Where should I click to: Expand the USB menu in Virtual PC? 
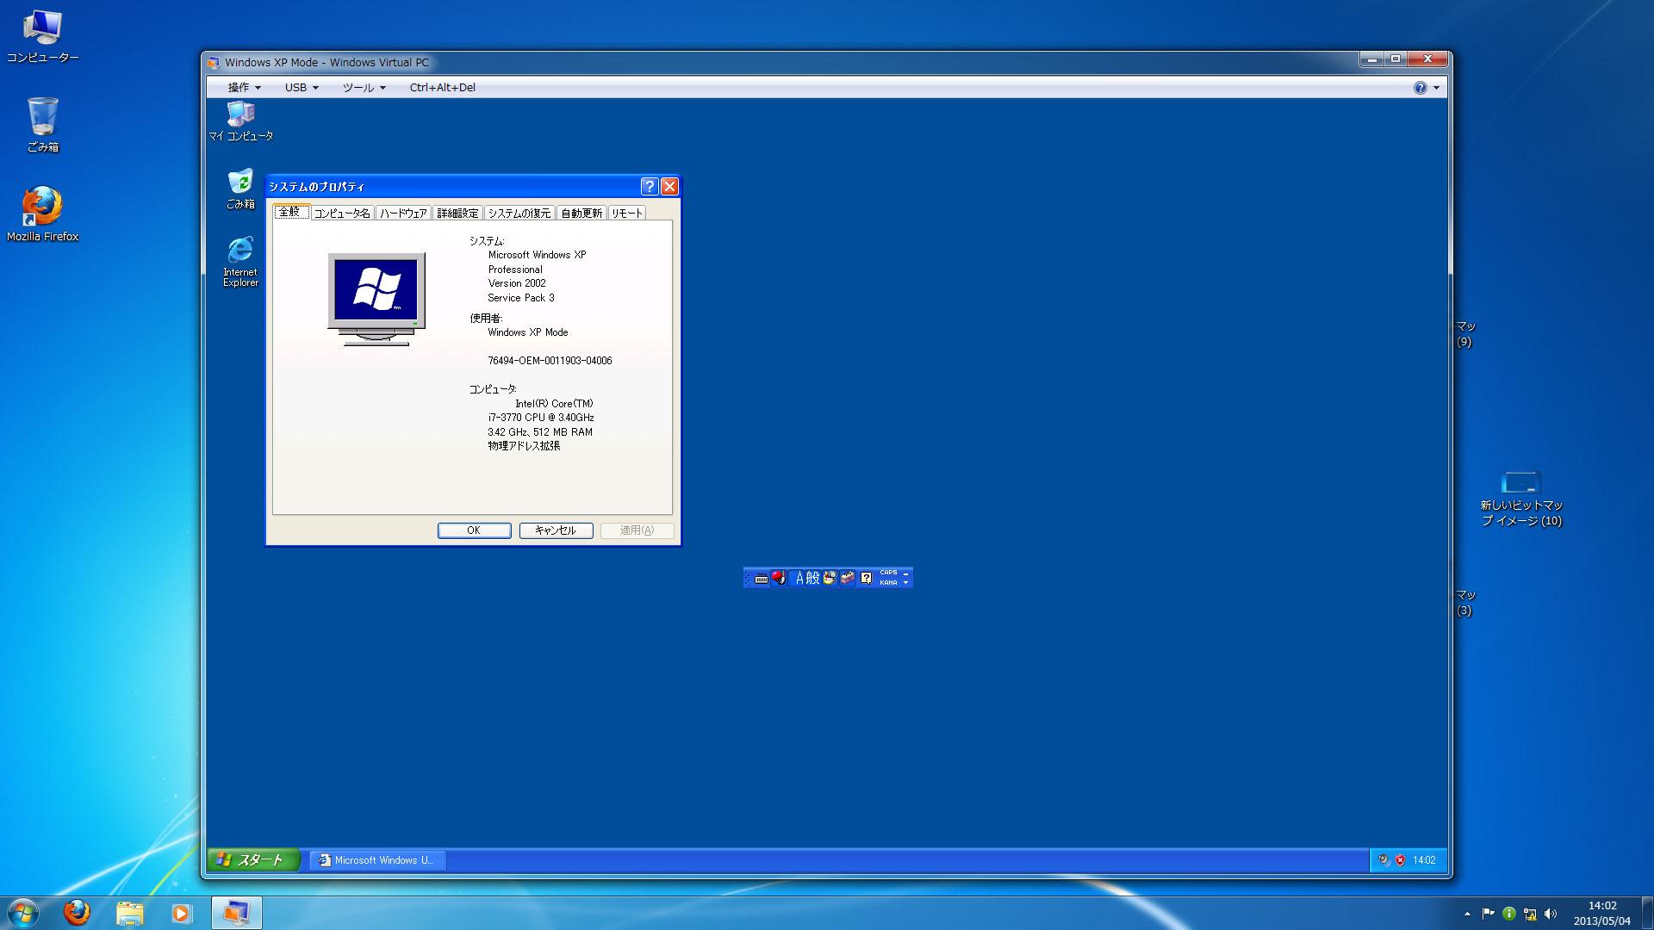coord(302,87)
